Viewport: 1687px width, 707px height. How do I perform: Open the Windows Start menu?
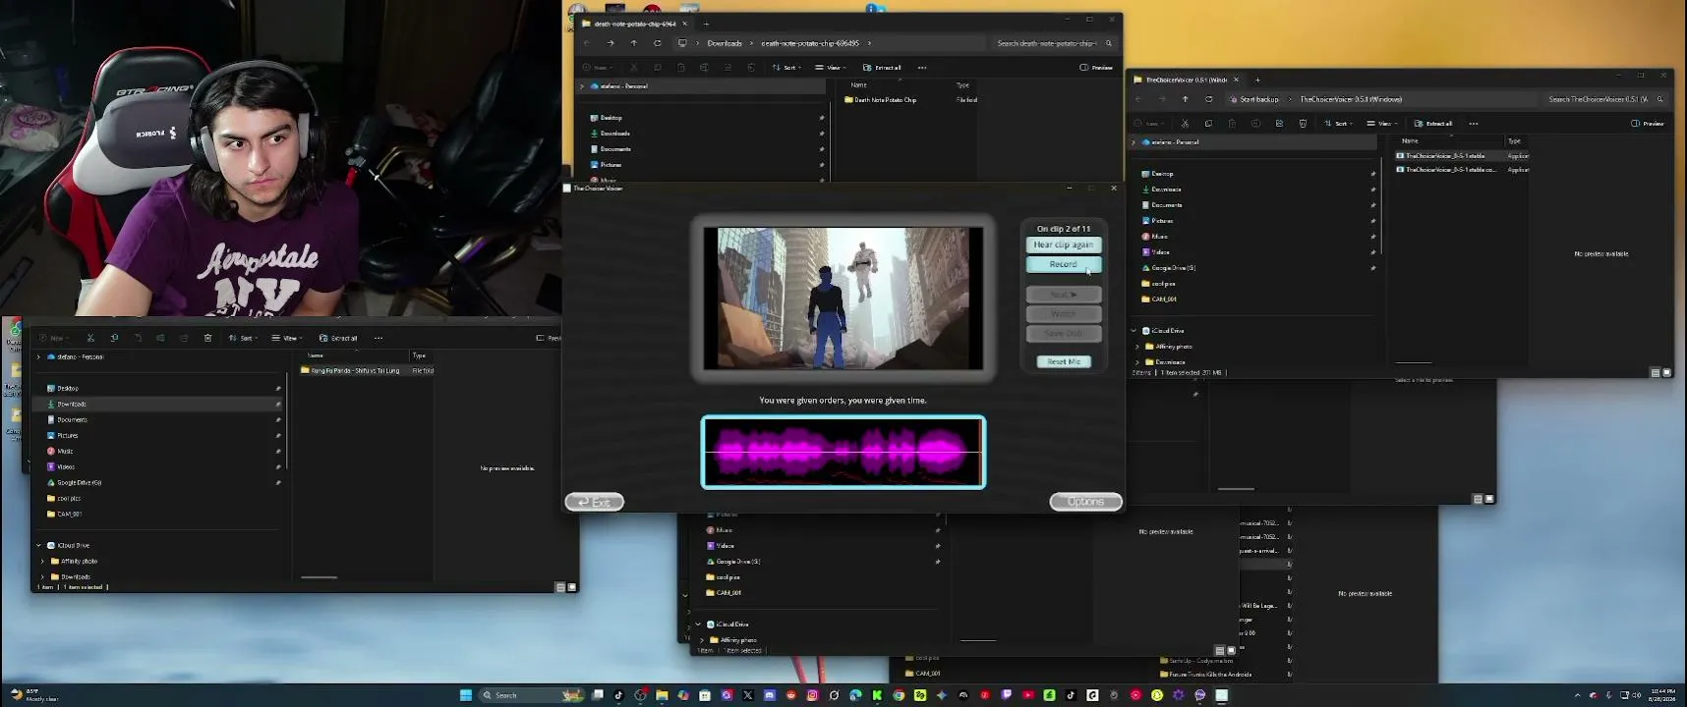(x=466, y=695)
